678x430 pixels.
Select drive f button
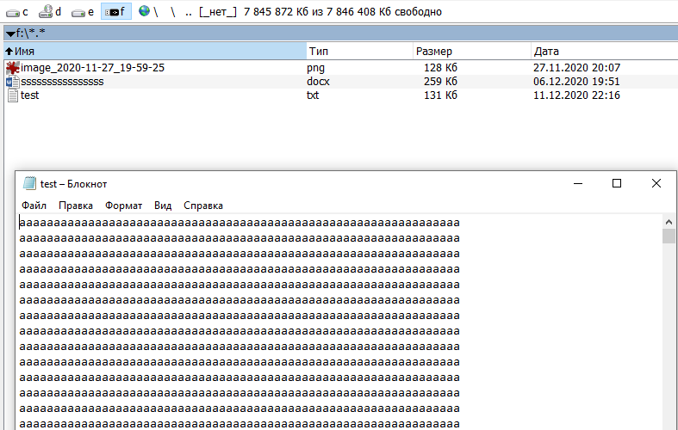click(x=116, y=12)
